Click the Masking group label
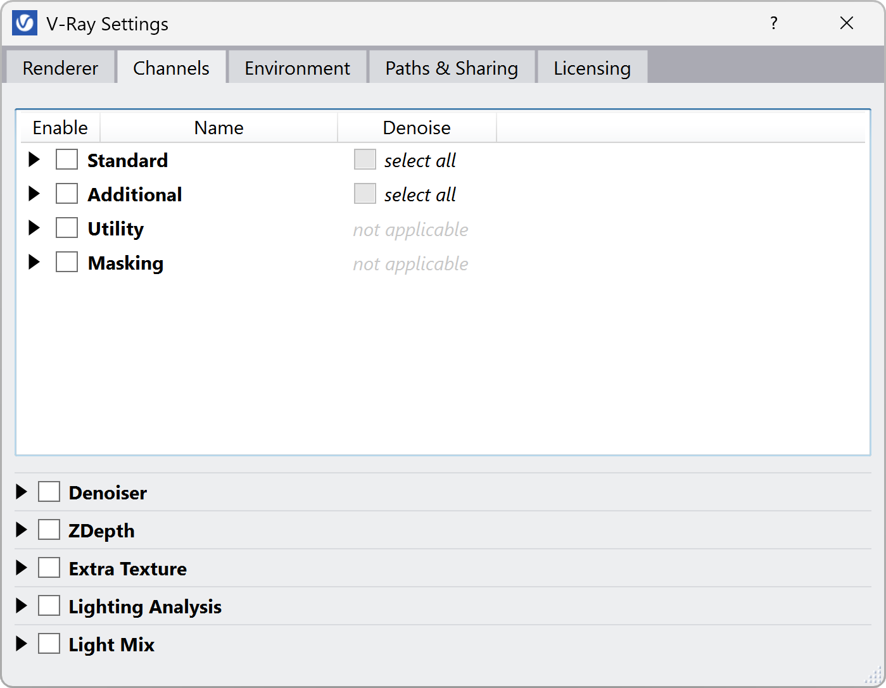Viewport: 886px width, 688px height. click(x=125, y=263)
